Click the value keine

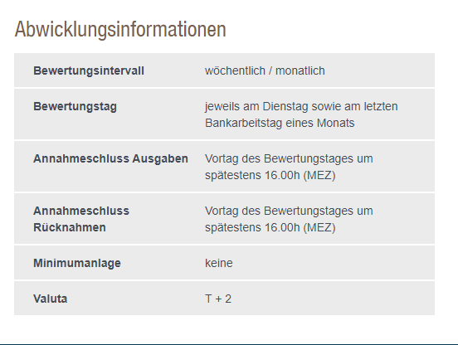(219, 263)
